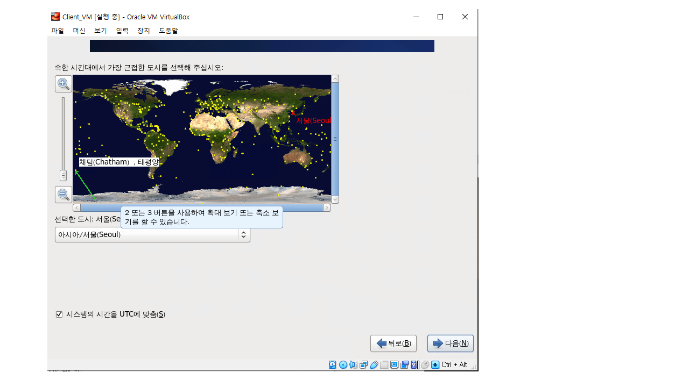
Task: Click the map's vertical scrollbar down arrow
Action: (335, 199)
